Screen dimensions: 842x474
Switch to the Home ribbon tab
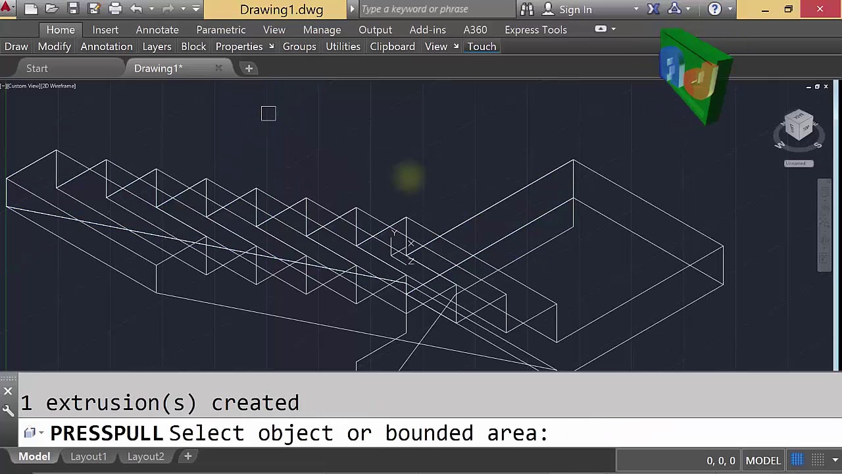pos(61,30)
